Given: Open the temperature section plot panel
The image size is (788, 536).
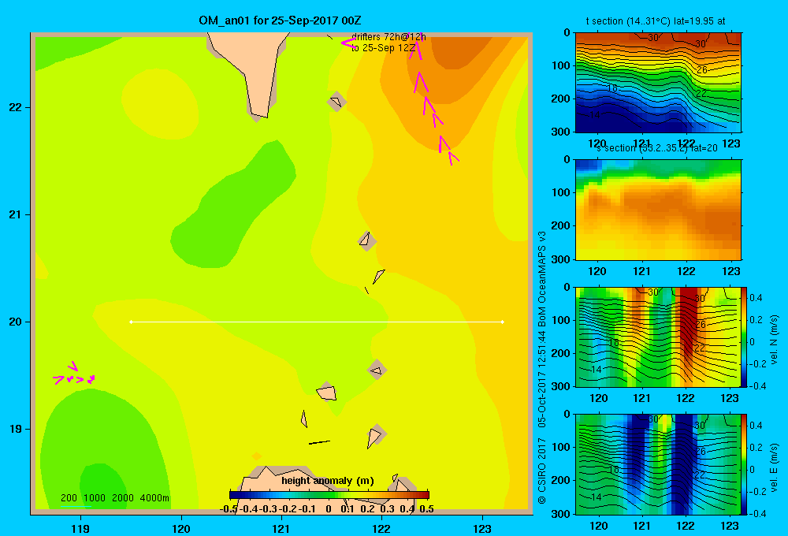Looking at the screenshot, I should [x=658, y=83].
